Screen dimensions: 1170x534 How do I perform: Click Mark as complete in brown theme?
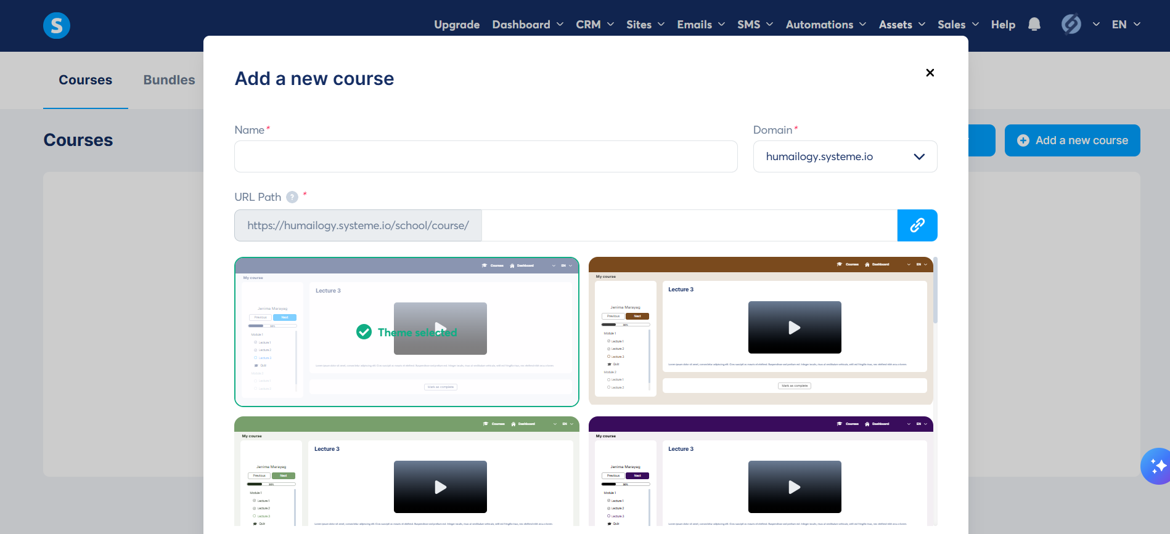click(795, 386)
